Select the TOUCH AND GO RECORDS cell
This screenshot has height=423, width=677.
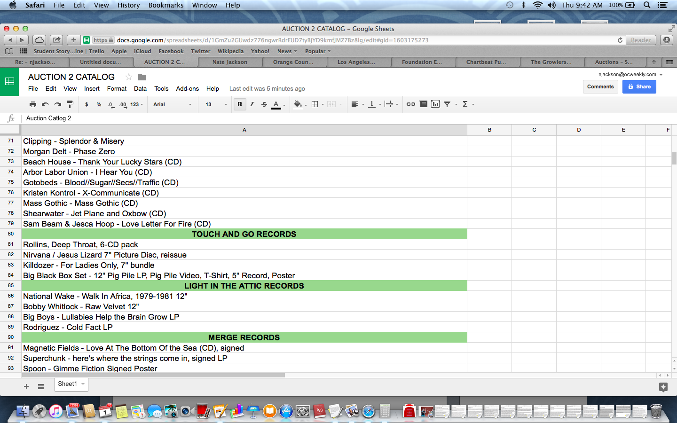[x=244, y=234]
